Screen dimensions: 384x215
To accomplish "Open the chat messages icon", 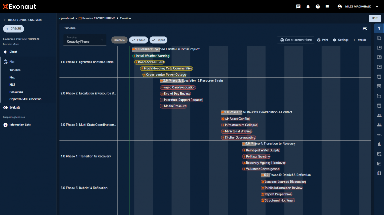I will [x=298, y=6].
